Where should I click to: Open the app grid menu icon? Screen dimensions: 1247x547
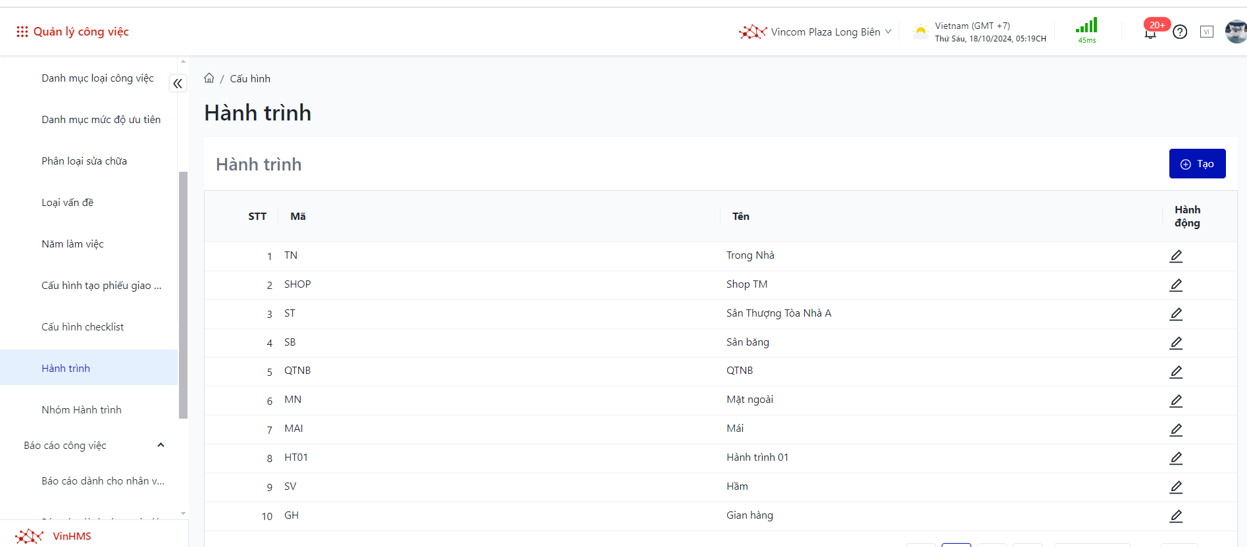pyautogui.click(x=22, y=32)
